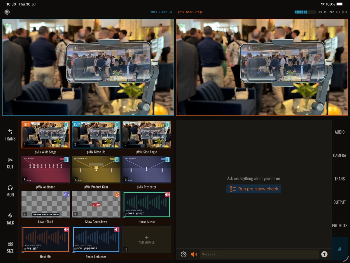Click the Message input field
The width and height of the screenshot is (350, 263).
(259, 254)
